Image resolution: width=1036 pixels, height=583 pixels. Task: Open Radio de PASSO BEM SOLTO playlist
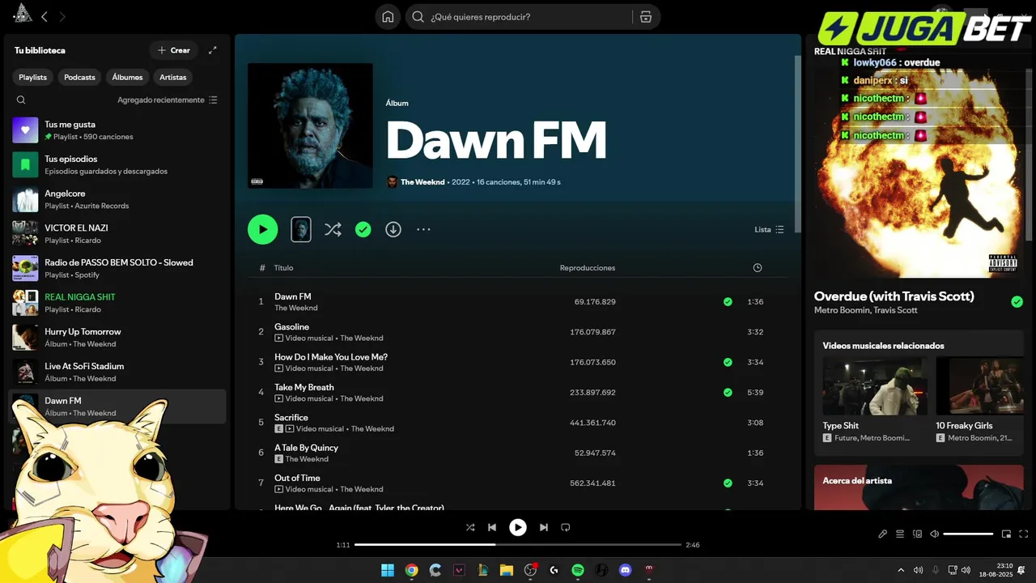click(117, 269)
